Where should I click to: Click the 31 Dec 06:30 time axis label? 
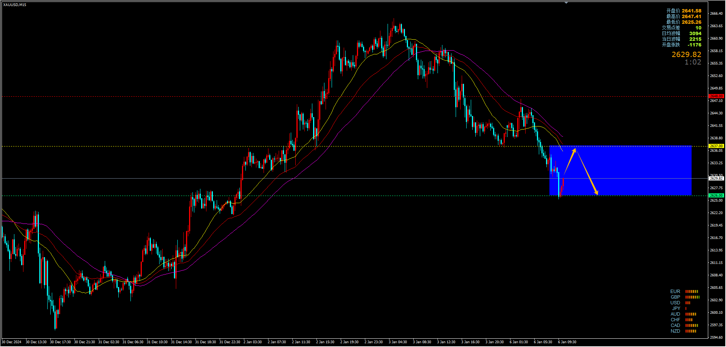[133, 342]
